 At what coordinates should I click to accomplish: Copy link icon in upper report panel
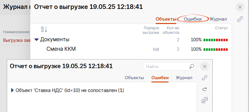(x=240, y=19)
